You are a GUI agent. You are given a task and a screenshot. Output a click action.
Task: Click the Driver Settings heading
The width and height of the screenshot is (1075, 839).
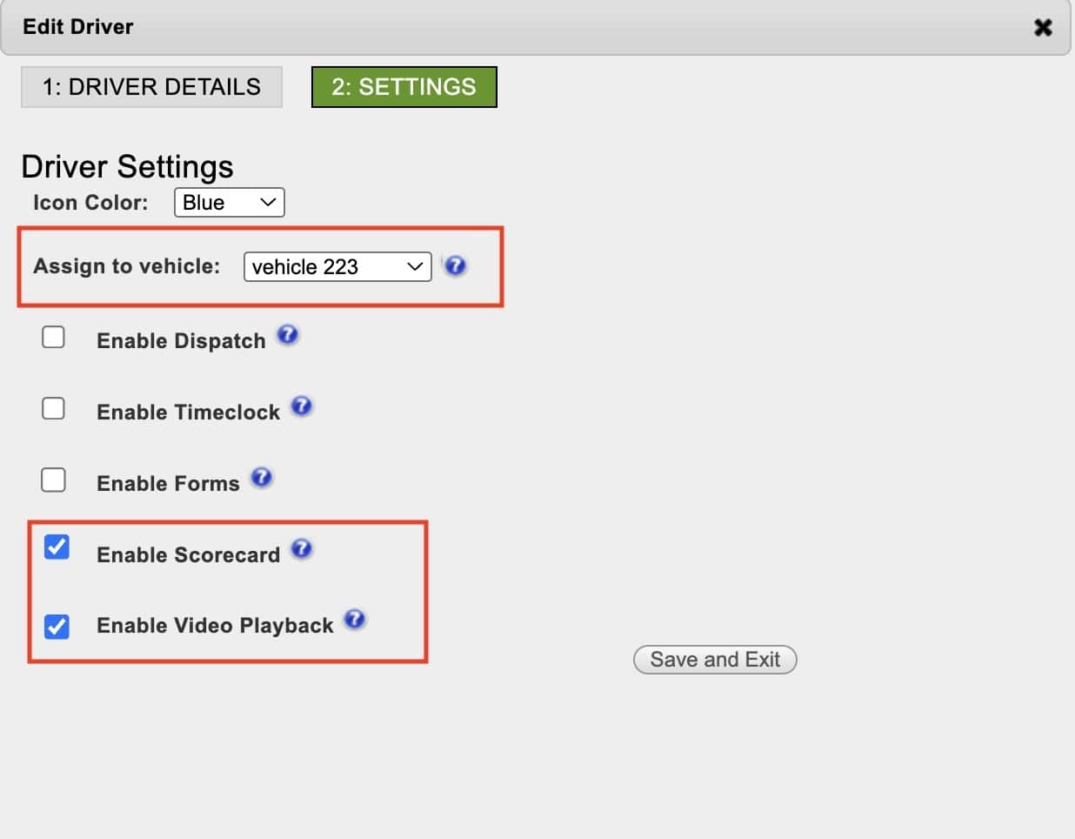pyautogui.click(x=127, y=166)
